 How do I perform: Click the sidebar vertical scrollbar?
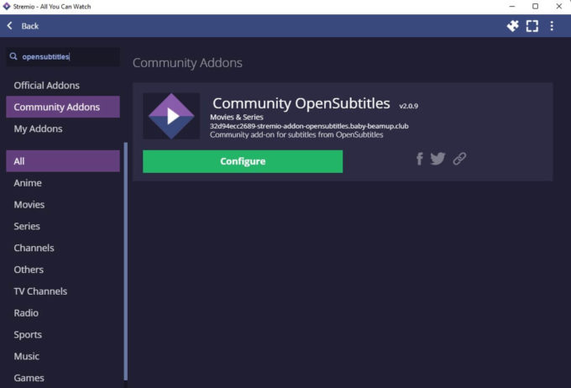126,260
